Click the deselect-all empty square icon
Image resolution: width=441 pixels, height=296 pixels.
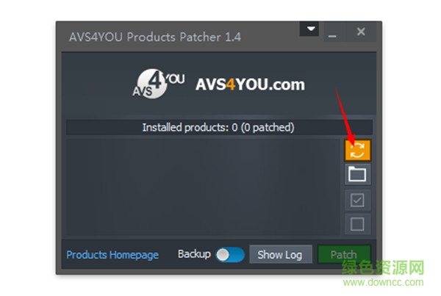pyautogui.click(x=357, y=224)
